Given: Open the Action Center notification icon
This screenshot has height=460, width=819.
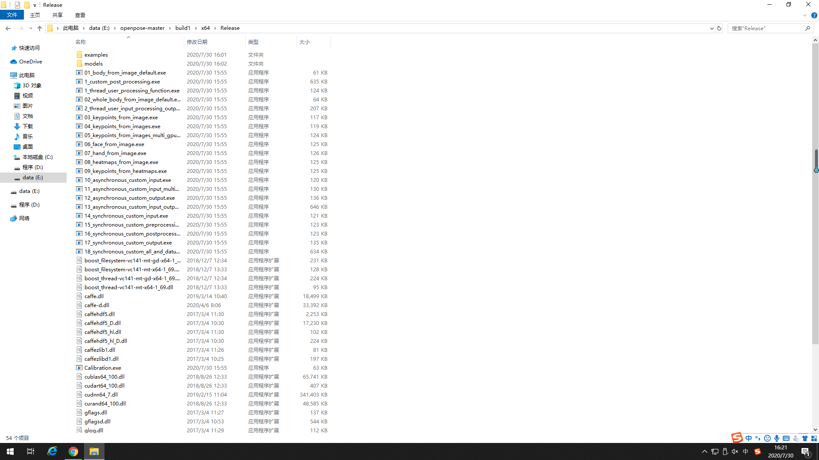Looking at the screenshot, I should click(805, 452).
